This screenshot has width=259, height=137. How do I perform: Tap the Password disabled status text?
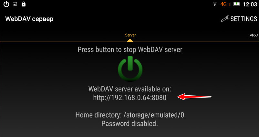pyautogui.click(x=130, y=124)
